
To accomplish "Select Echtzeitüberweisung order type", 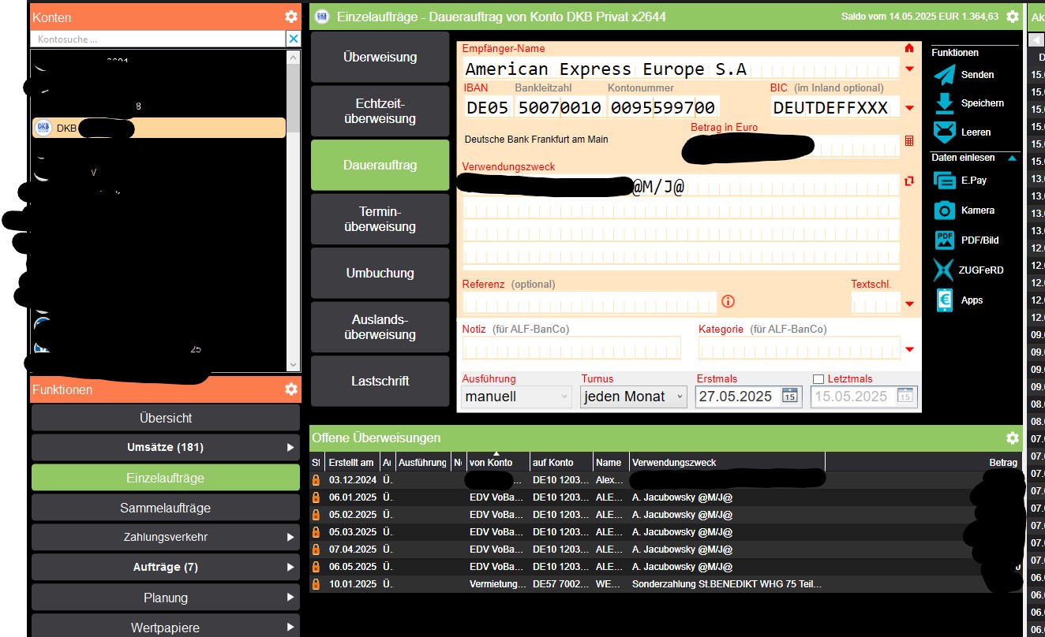I will click(380, 111).
